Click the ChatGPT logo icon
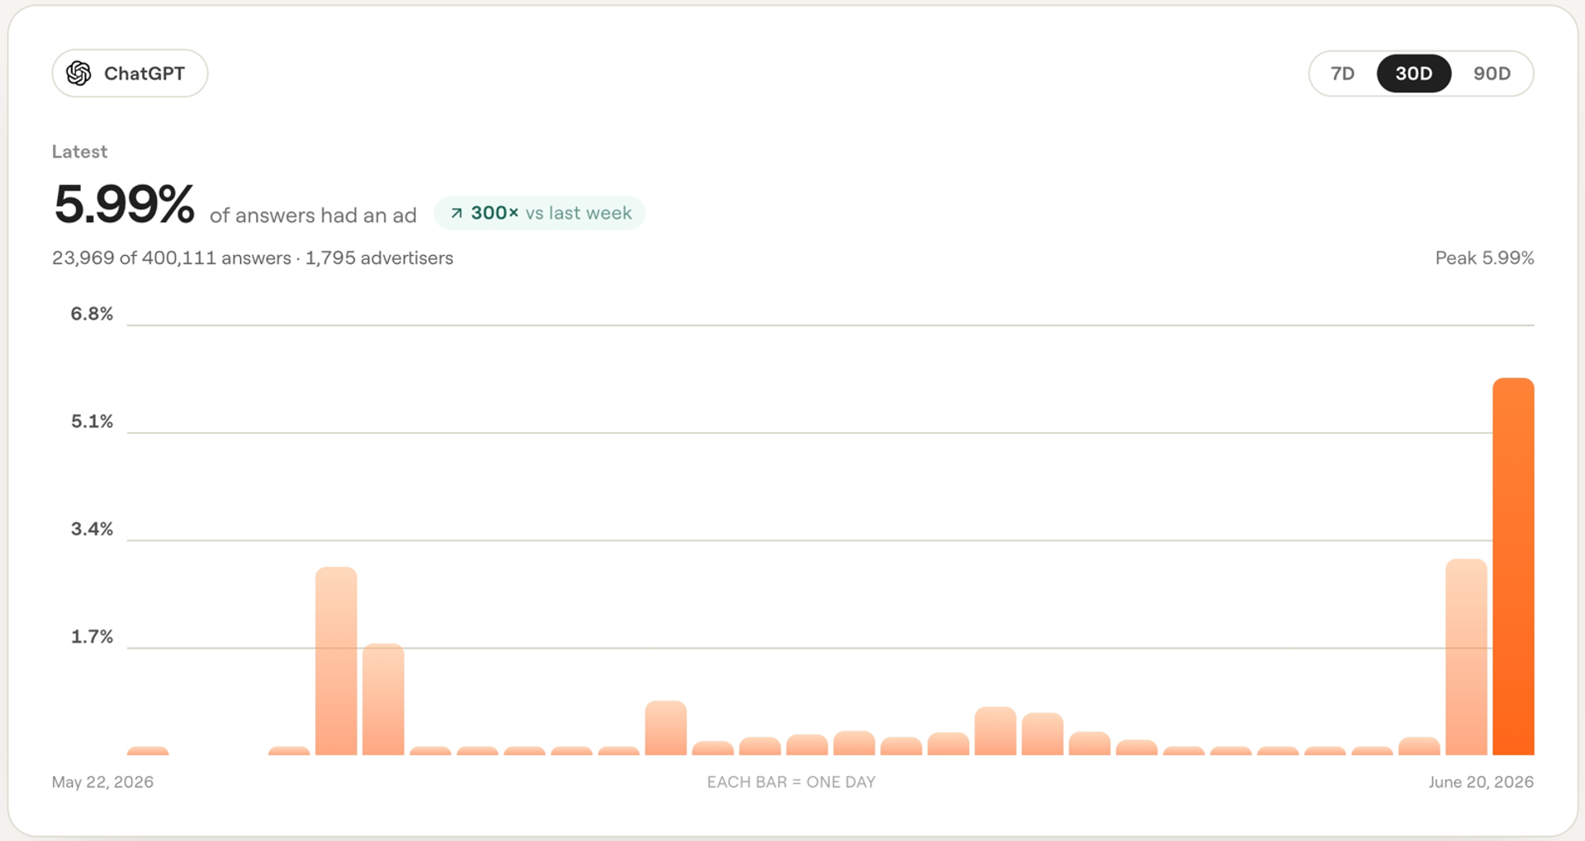This screenshot has height=841, width=1585. pos(78,73)
